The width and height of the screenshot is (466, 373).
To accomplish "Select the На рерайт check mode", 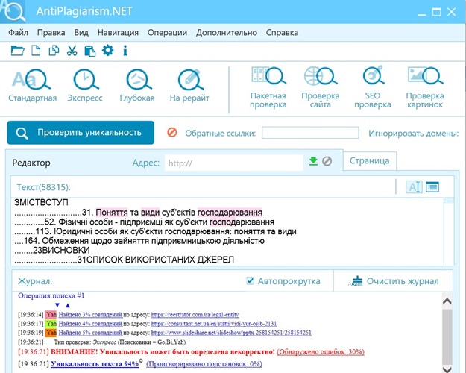I will point(189,85).
